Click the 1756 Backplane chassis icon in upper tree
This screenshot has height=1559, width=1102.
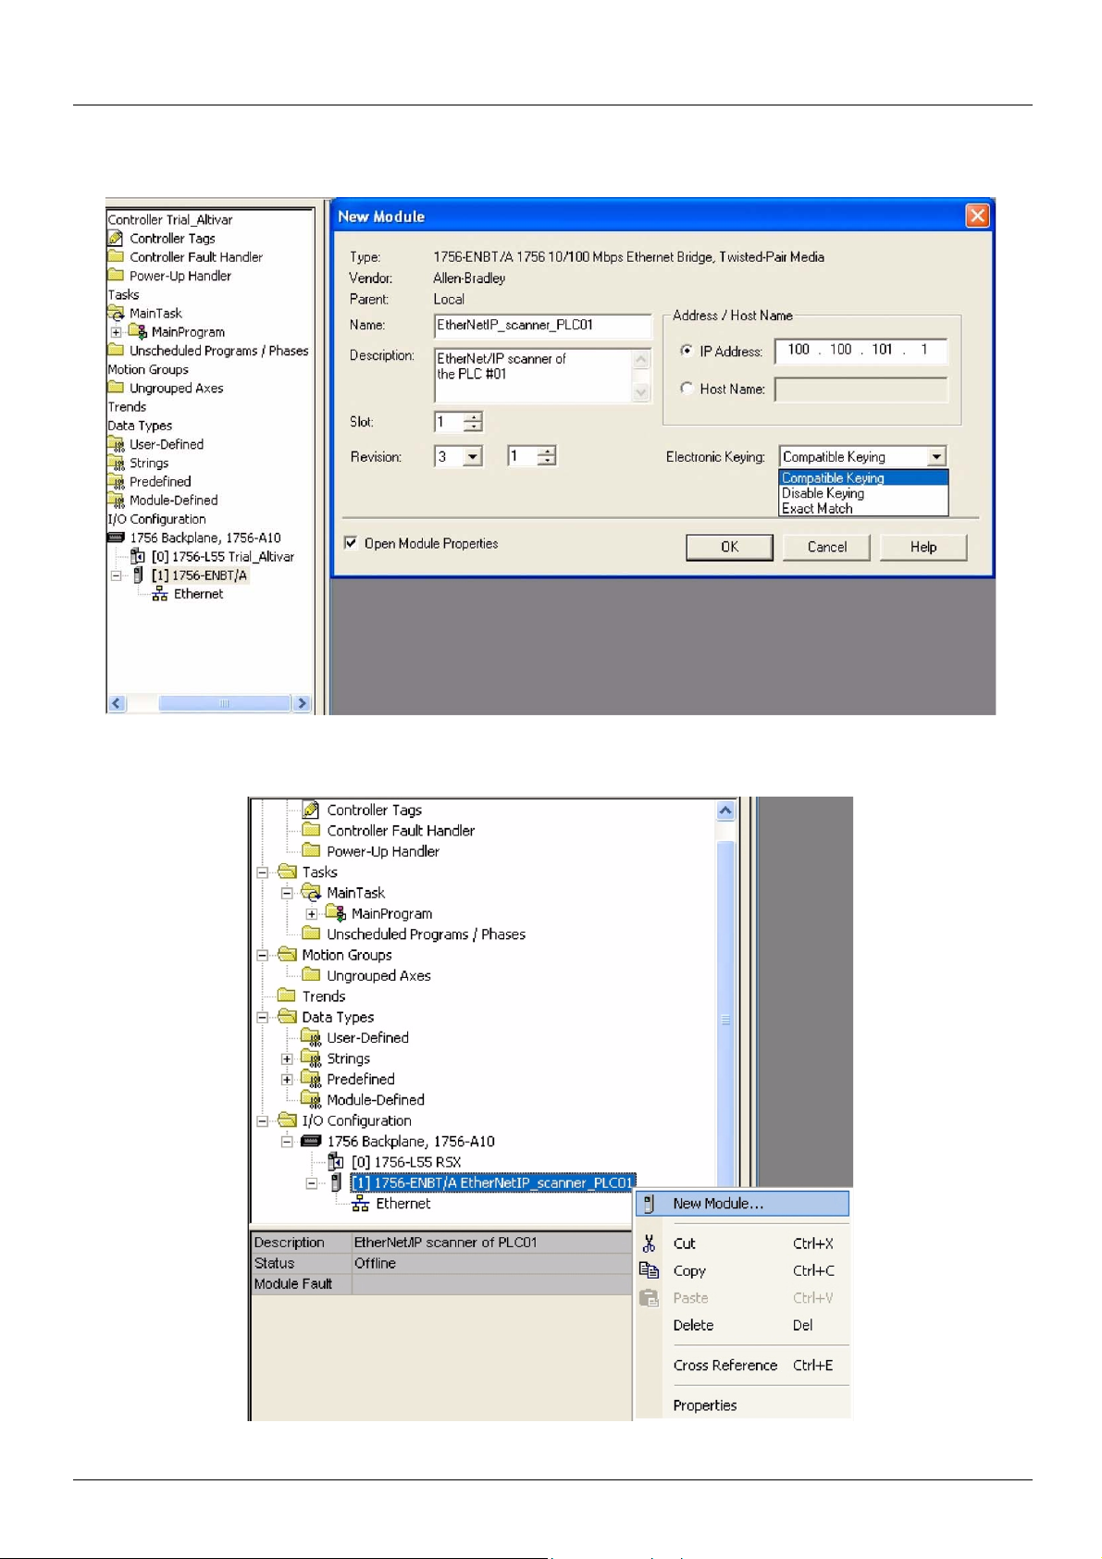[116, 538]
